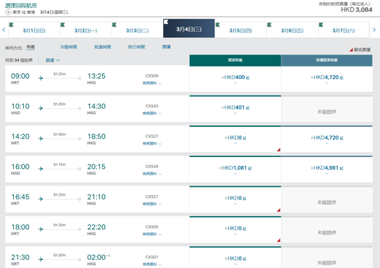Sort results by 出發時間
Screen dimensions: 380x268
pos(69,47)
